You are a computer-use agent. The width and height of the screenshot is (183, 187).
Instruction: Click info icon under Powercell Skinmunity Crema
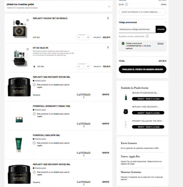coord(34,114)
